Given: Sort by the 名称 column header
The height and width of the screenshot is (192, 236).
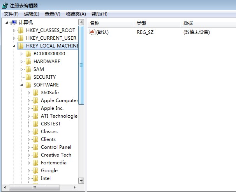Looking at the screenshot, I should 111,23.
